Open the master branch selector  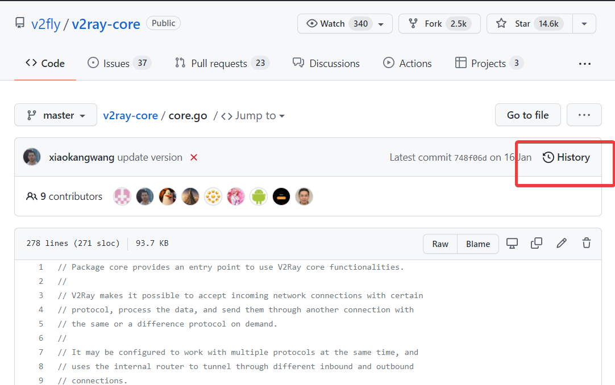56,115
